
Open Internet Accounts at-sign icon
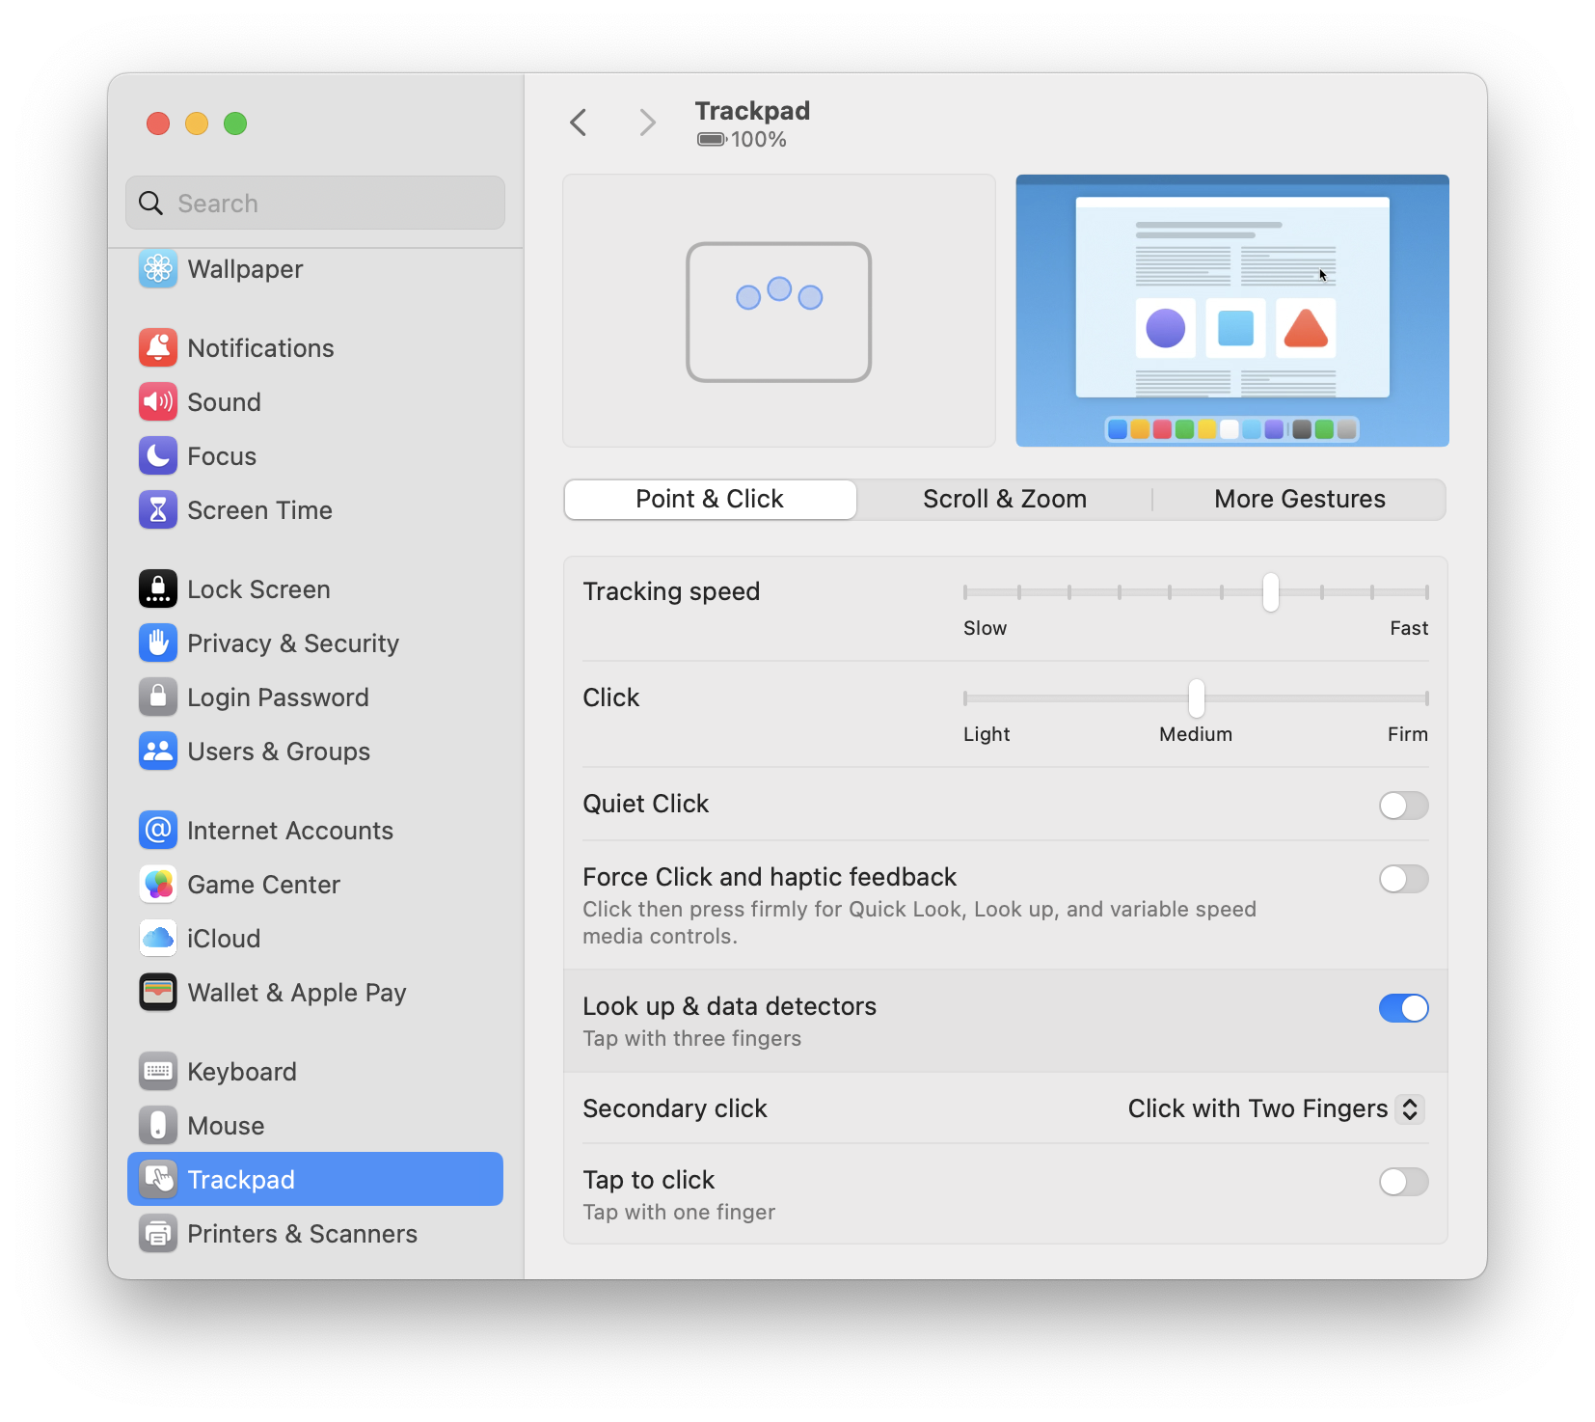(158, 831)
